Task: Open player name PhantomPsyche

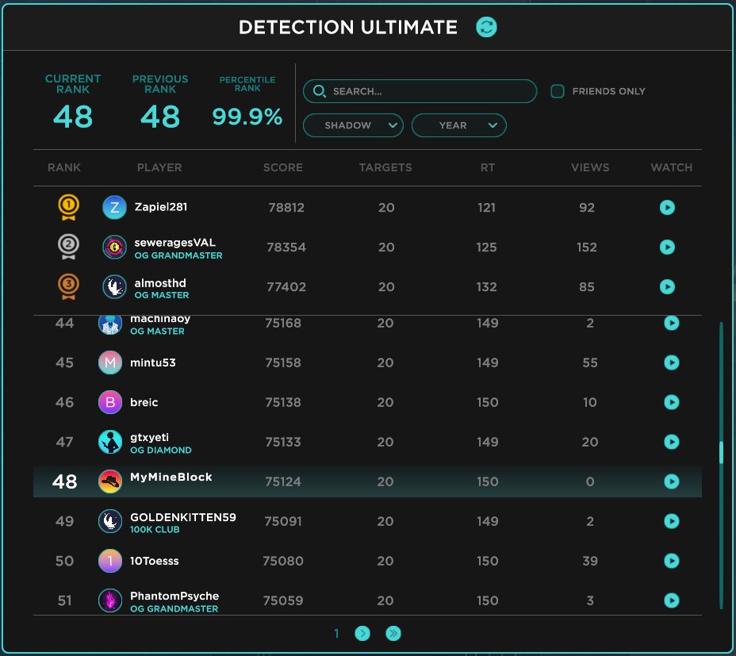Action: [174, 596]
